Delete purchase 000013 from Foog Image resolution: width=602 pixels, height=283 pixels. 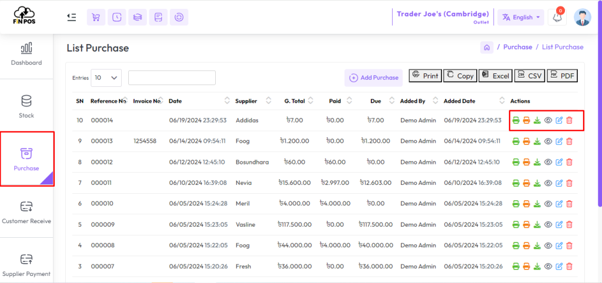coord(569,141)
